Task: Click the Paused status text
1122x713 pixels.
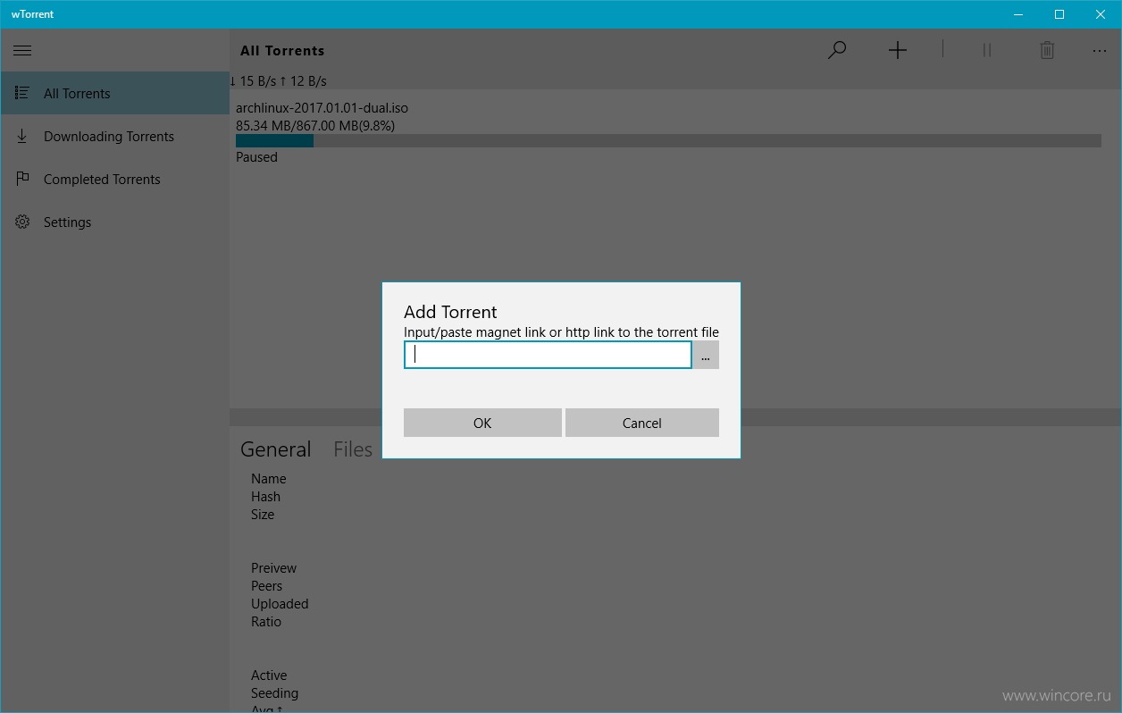Action: point(256,157)
